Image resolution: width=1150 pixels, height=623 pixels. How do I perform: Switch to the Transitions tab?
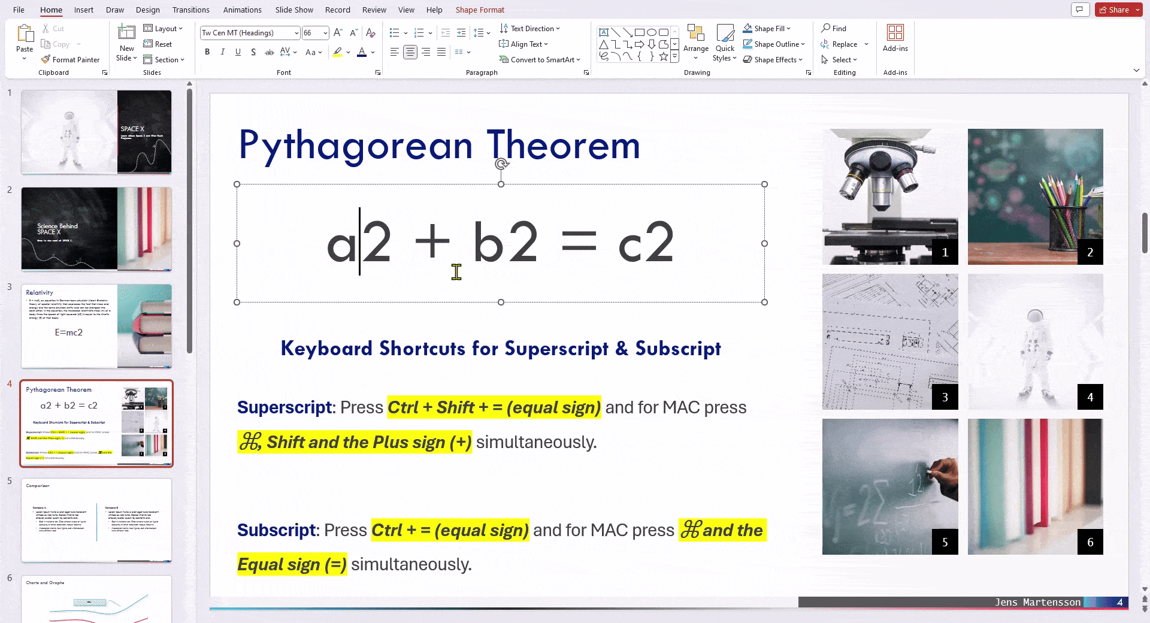pos(190,10)
